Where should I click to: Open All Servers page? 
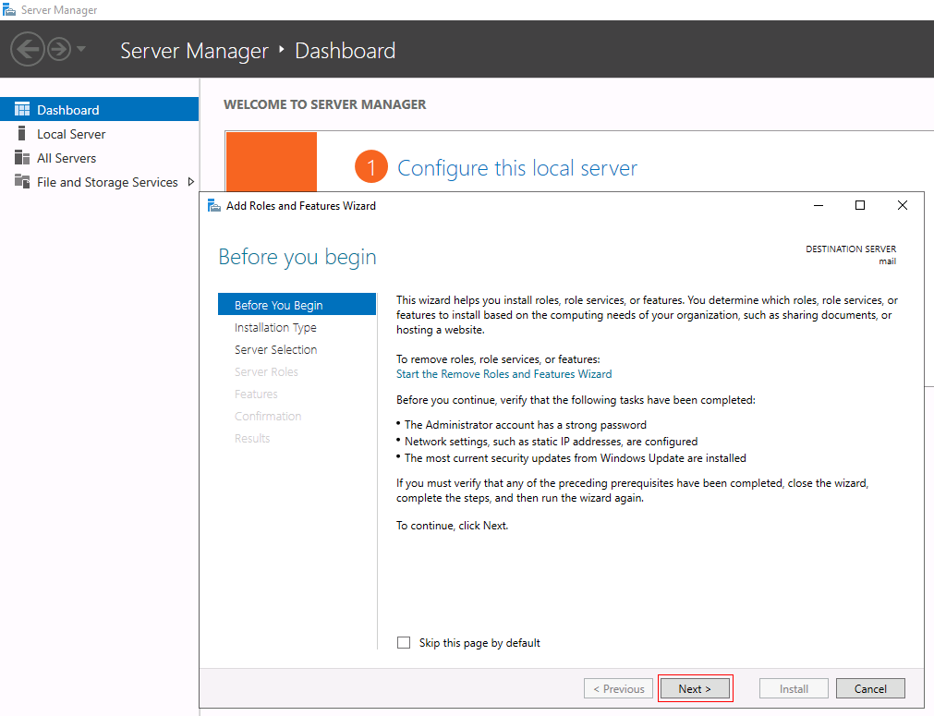(67, 158)
